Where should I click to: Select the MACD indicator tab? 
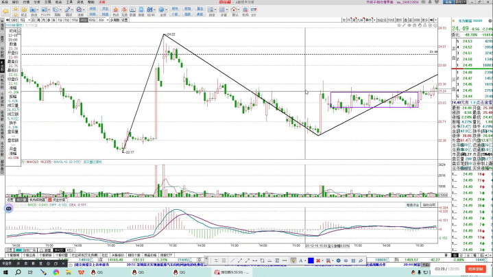pyautogui.click(x=59, y=250)
